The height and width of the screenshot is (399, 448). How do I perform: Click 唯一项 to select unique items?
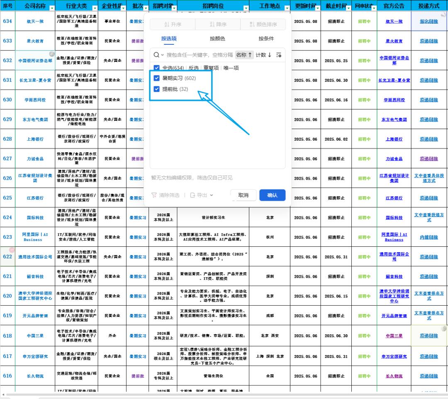click(x=231, y=68)
